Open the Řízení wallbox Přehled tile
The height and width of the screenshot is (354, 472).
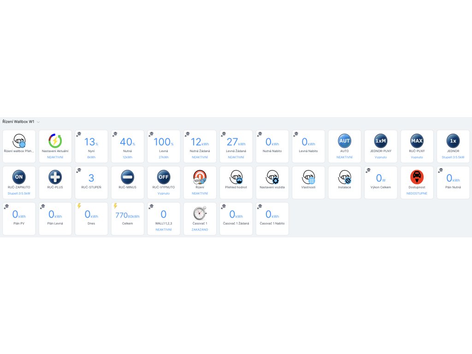click(19, 146)
